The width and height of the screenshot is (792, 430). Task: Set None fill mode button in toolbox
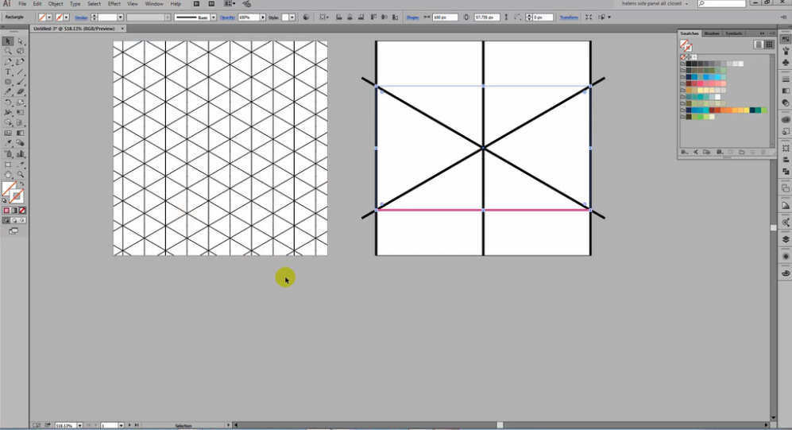21,211
